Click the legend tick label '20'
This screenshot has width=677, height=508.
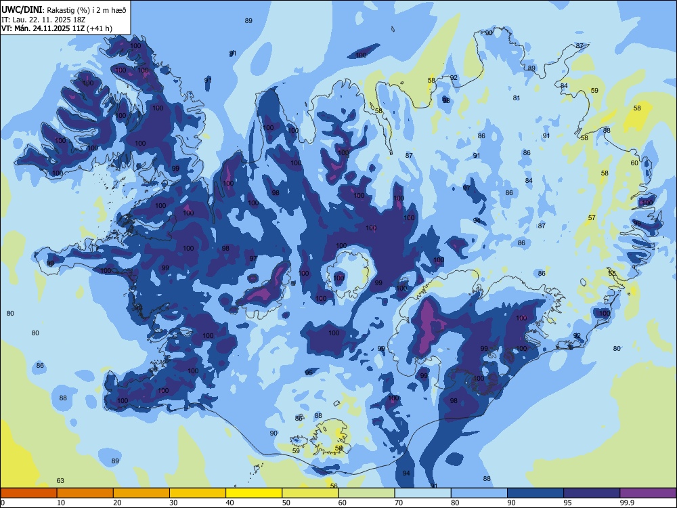117,503
